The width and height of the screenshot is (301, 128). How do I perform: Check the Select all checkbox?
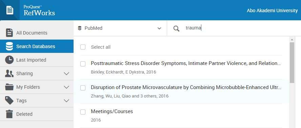(x=83, y=47)
